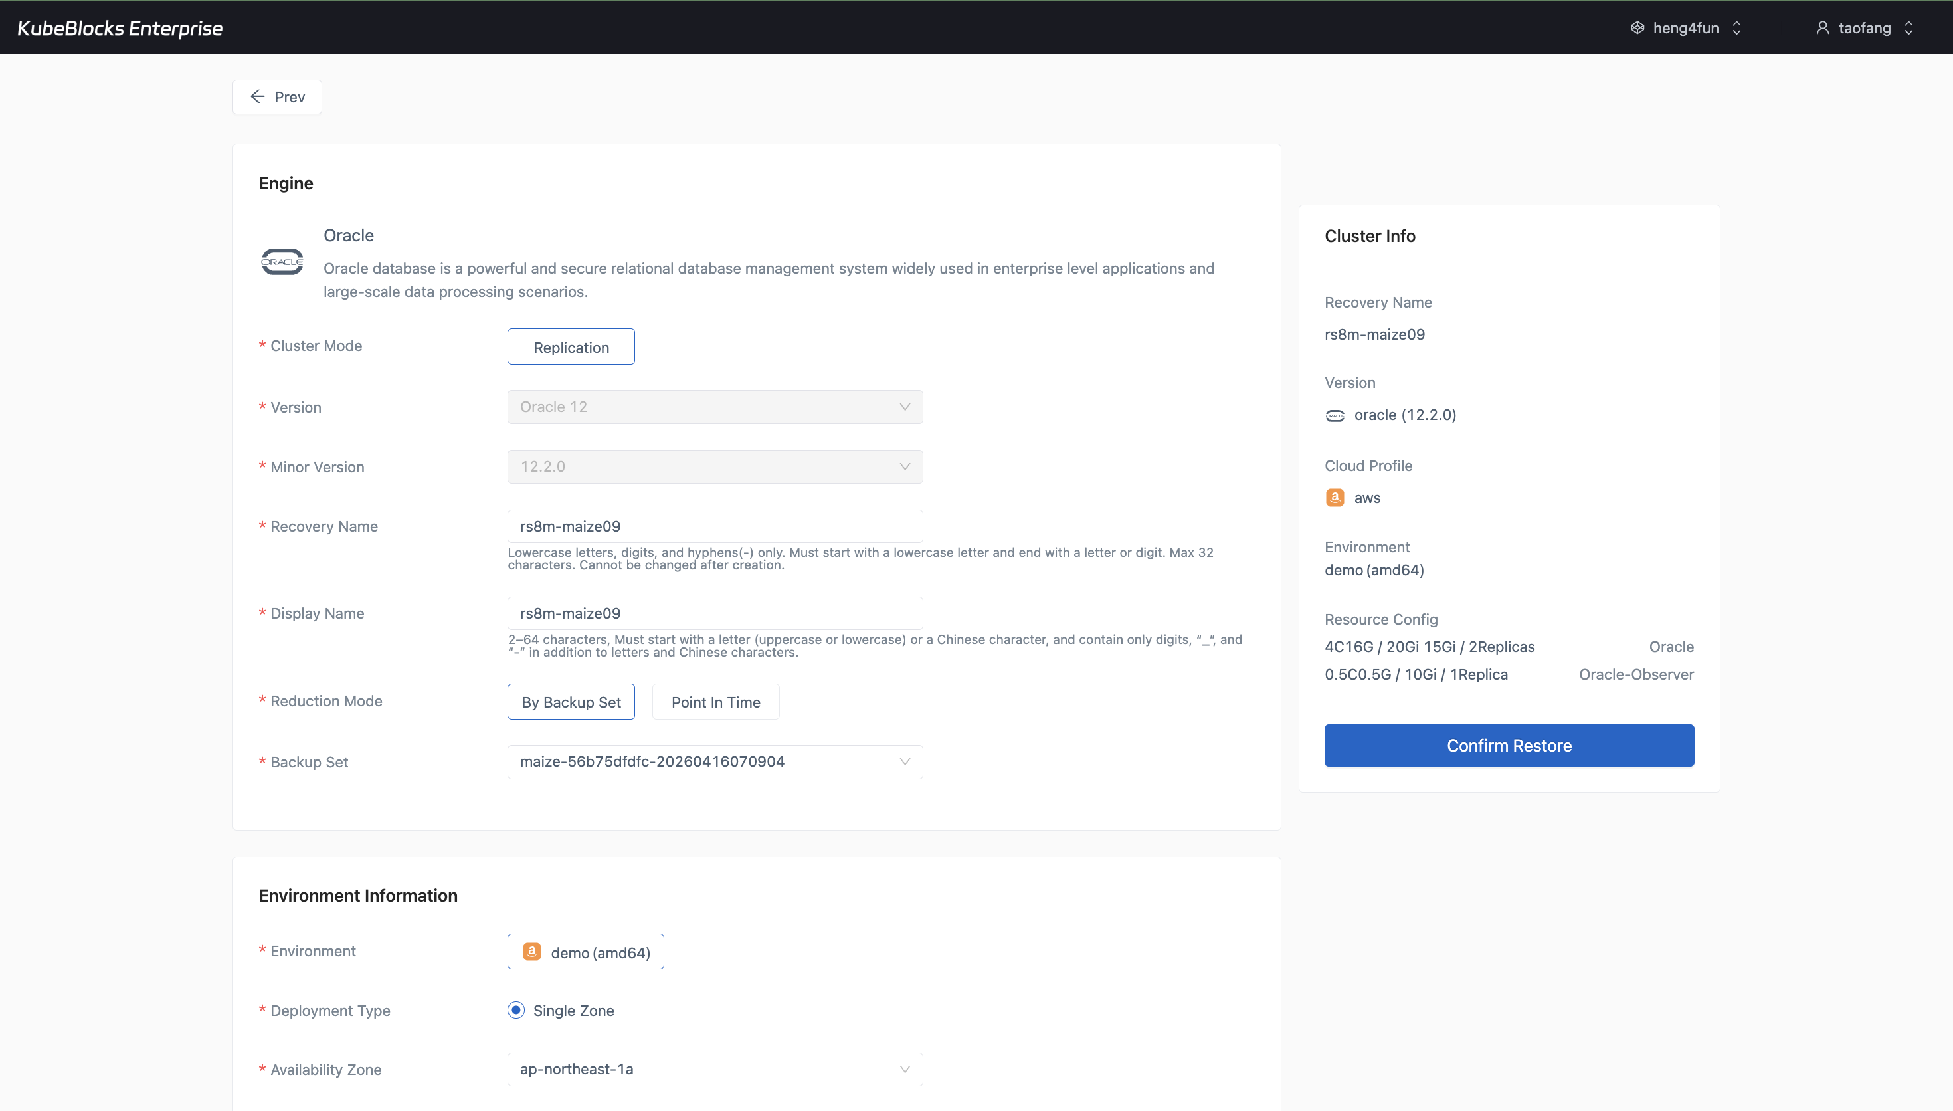
Task: Click the Oracle-Observer label in Resource Config
Action: pyautogui.click(x=1635, y=674)
